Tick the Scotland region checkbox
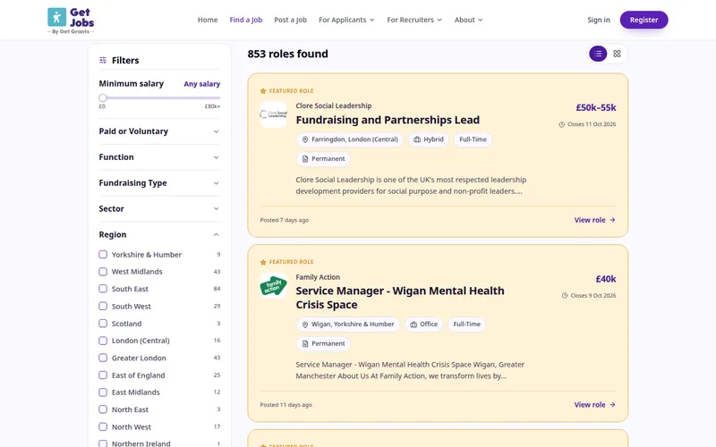 pyautogui.click(x=103, y=324)
